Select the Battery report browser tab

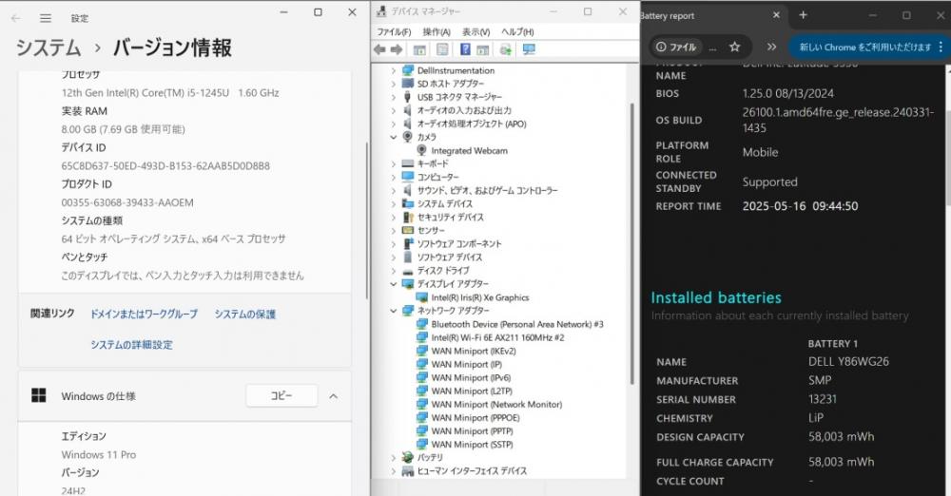tap(712, 15)
